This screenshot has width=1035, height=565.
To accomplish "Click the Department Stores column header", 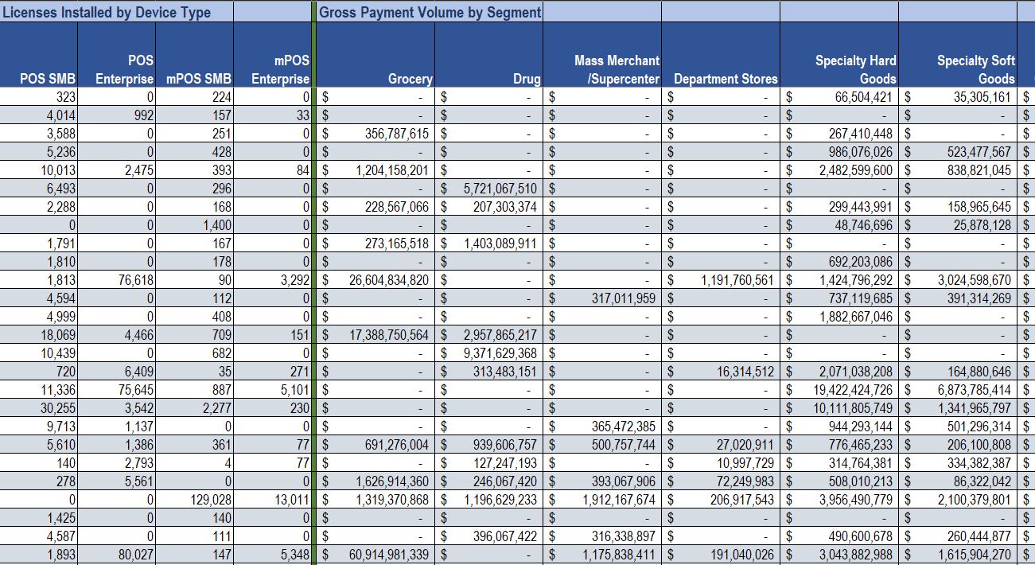I will (725, 78).
